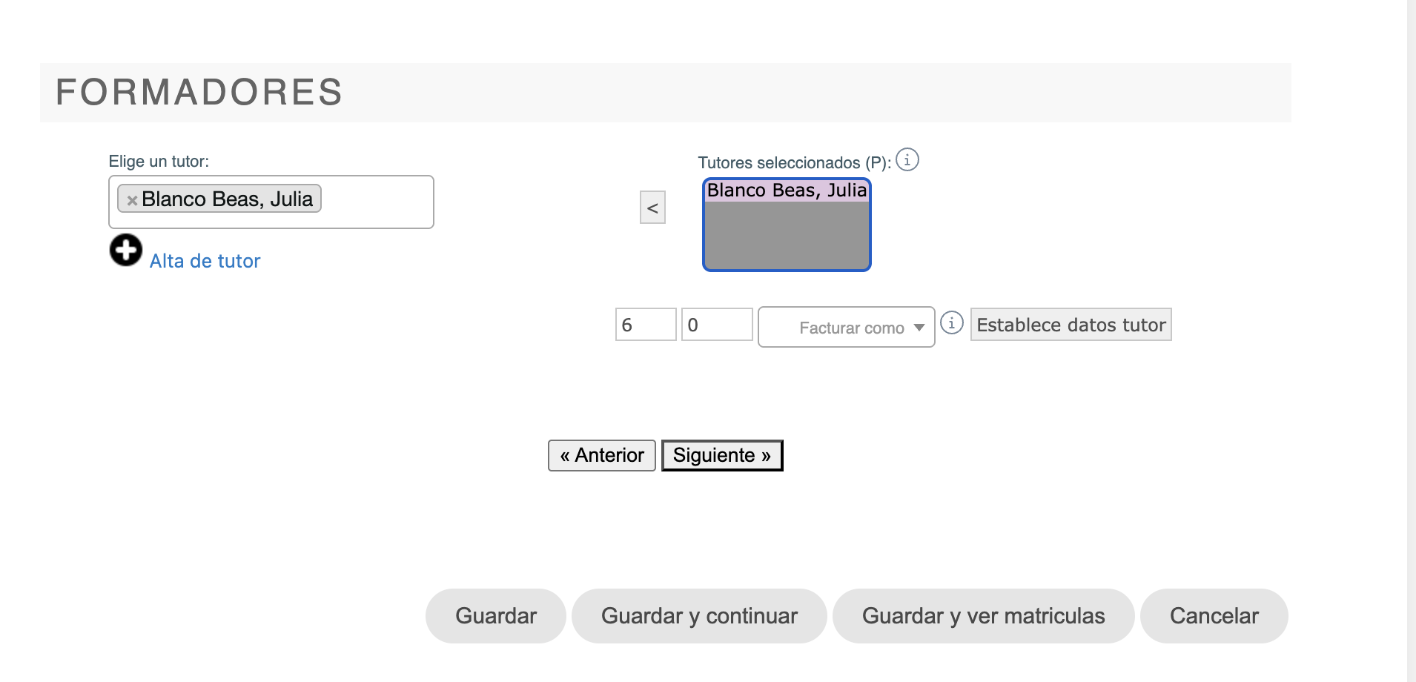Viewport: 1416px width, 682px height.
Task: Expand the Facturar como dropdown
Action: click(846, 327)
